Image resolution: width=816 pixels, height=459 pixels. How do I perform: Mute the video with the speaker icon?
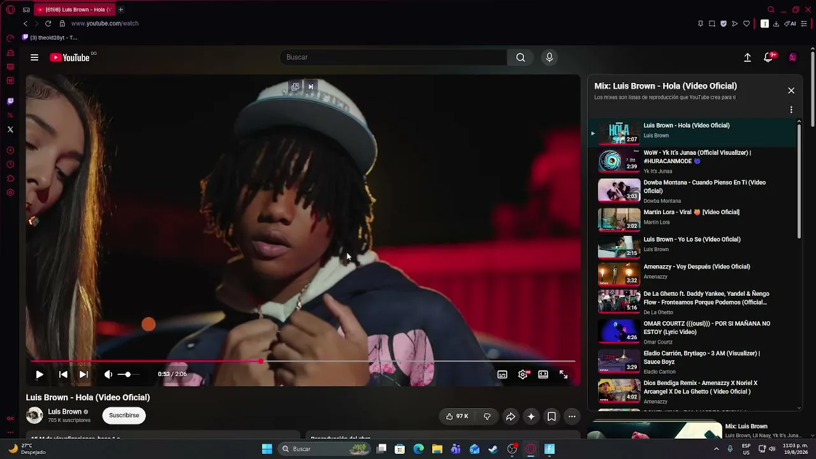108,375
